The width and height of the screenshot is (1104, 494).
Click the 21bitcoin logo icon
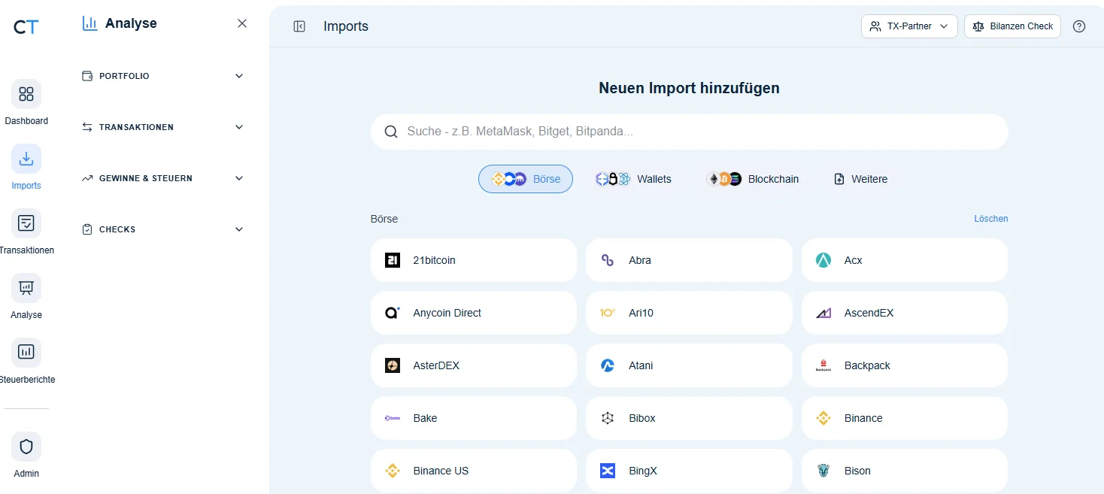(393, 260)
